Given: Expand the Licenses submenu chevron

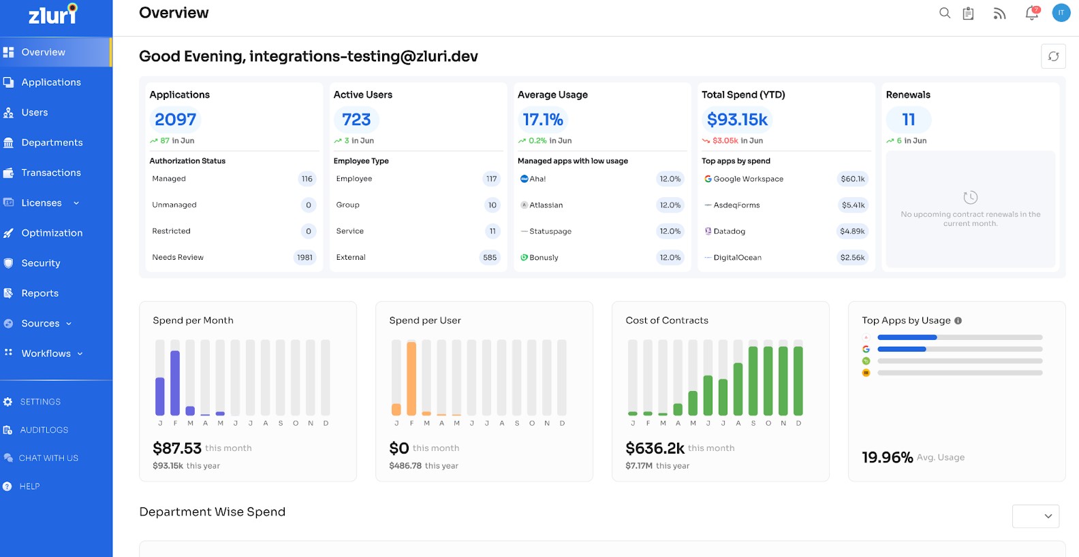Looking at the screenshot, I should (76, 203).
